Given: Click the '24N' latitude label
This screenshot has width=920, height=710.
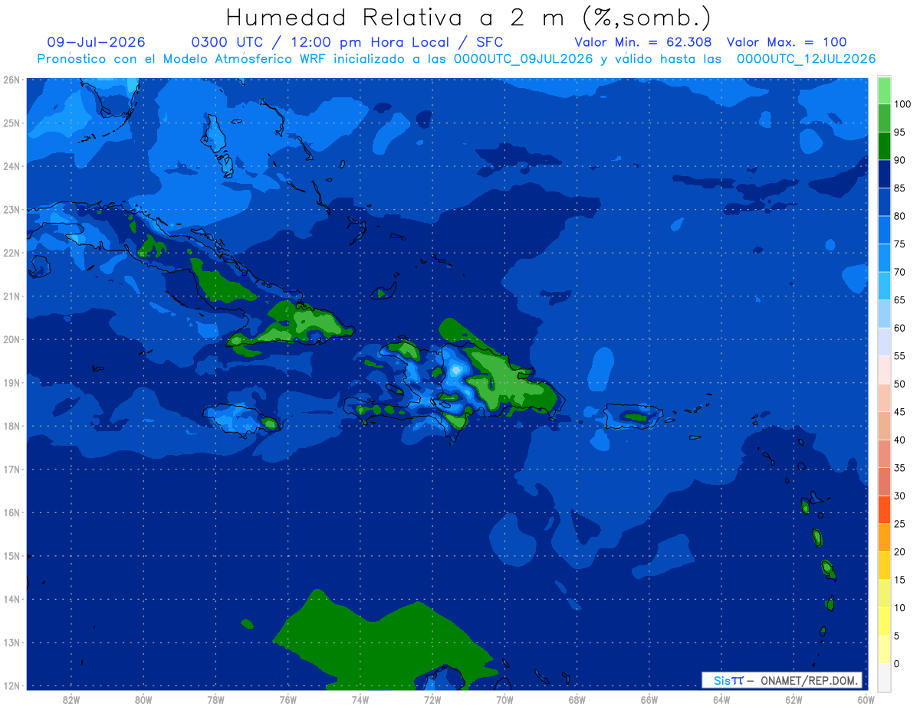Looking at the screenshot, I should [x=11, y=166].
